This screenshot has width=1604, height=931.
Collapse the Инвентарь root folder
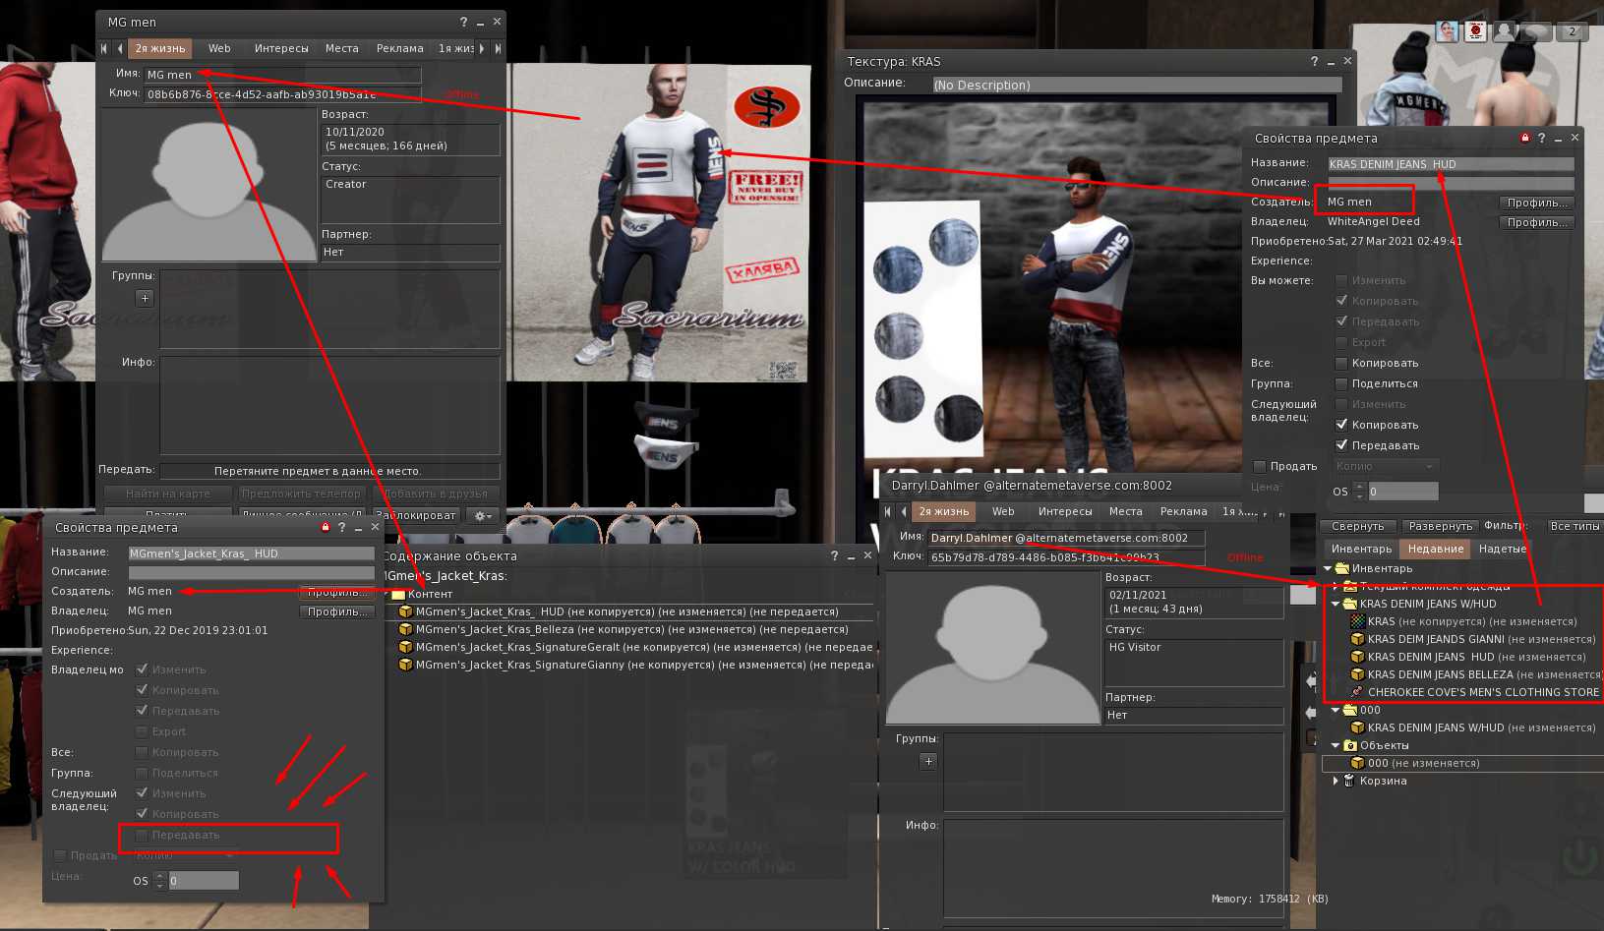(1328, 568)
